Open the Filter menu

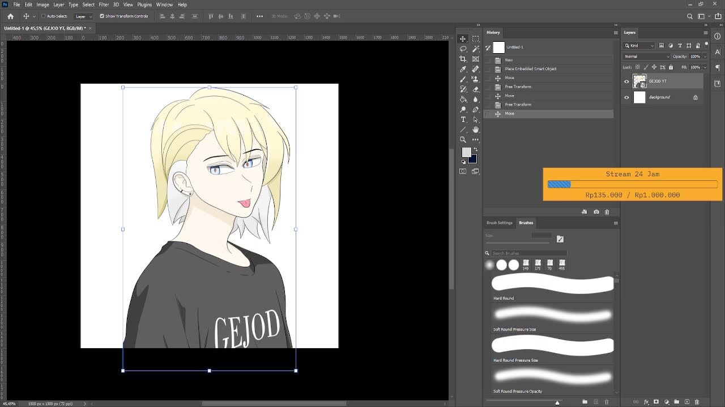(x=104, y=5)
